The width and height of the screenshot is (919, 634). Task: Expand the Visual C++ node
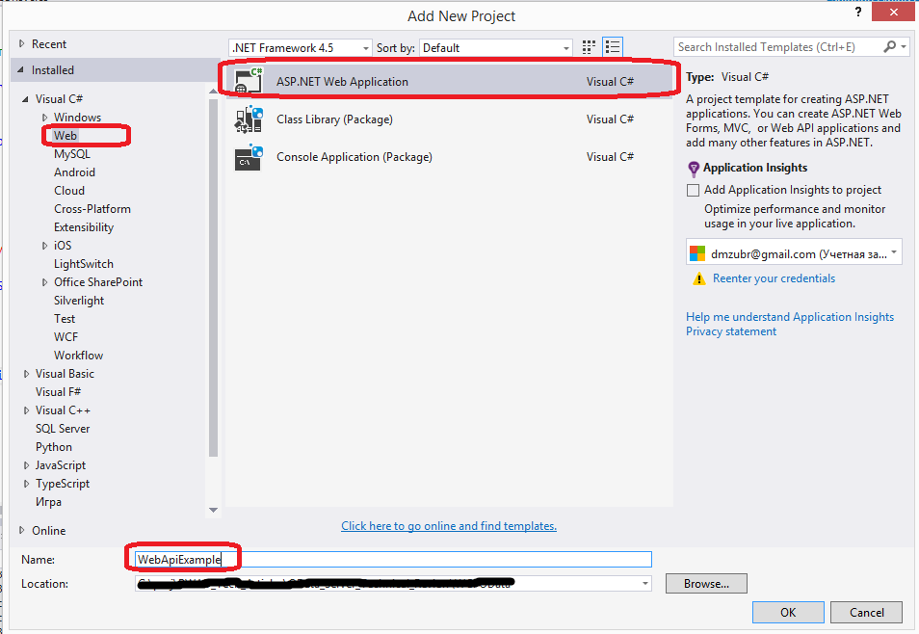[26, 410]
